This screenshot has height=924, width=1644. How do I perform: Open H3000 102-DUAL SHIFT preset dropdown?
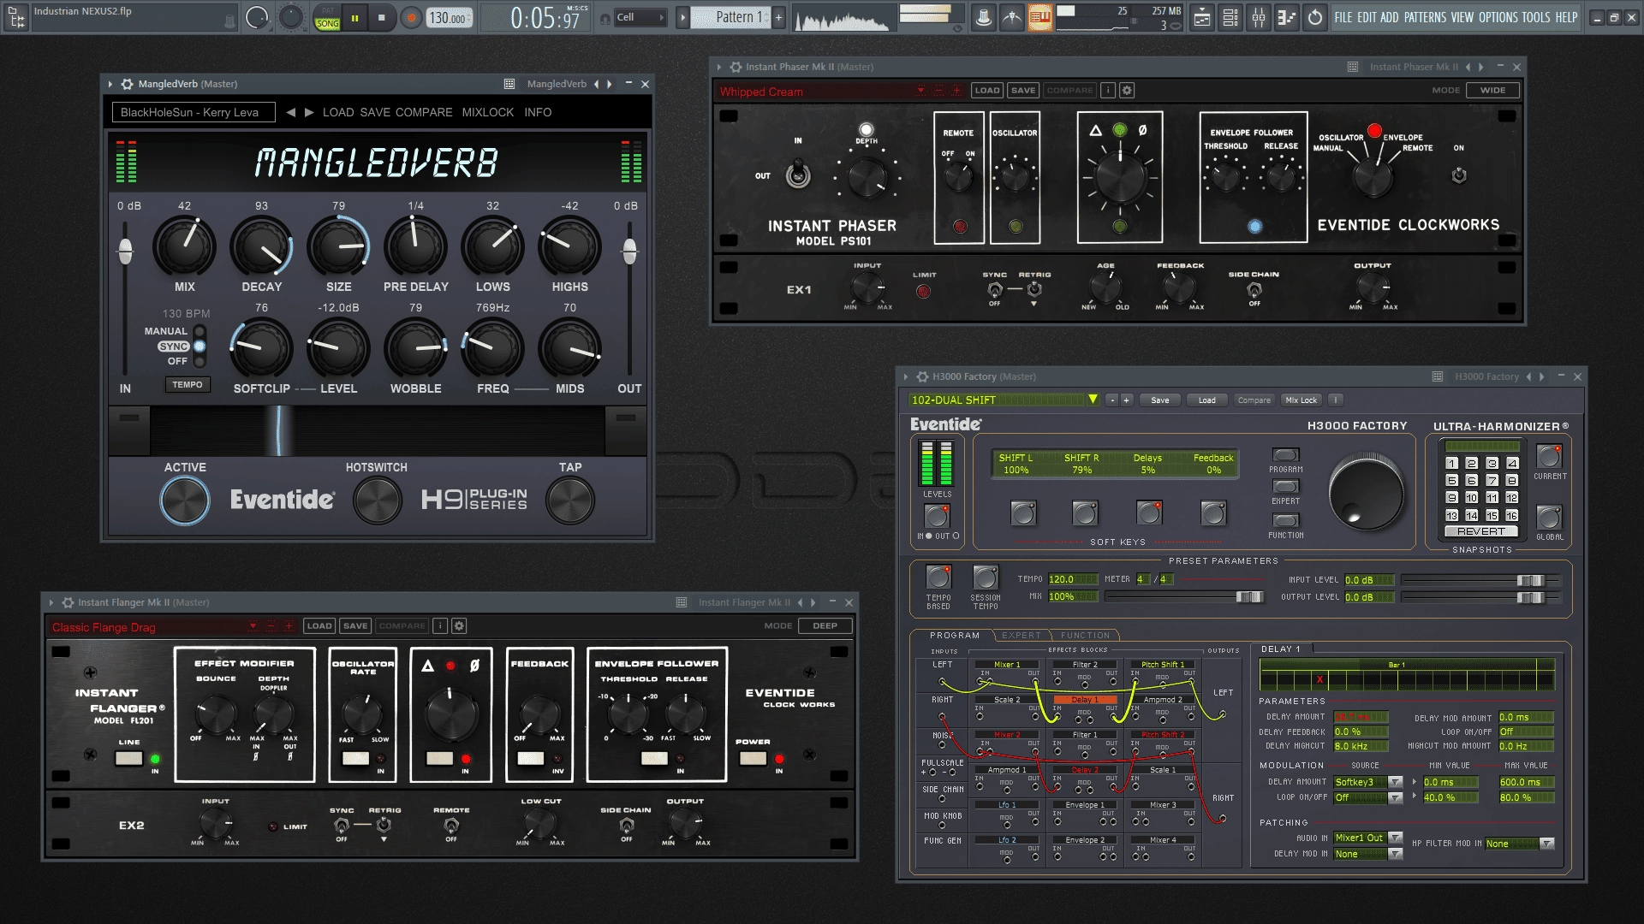(1093, 400)
